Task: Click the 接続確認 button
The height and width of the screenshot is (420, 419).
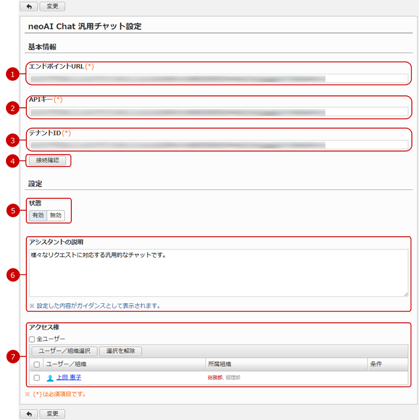Action: click(x=47, y=161)
